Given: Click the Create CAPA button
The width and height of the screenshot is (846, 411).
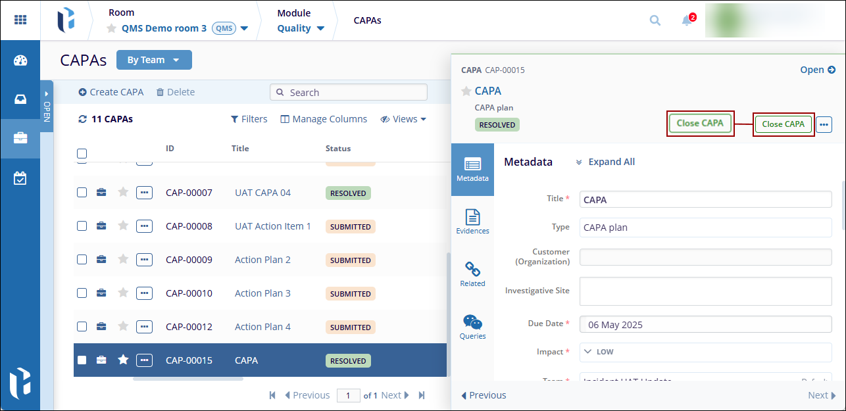Looking at the screenshot, I should [x=111, y=92].
